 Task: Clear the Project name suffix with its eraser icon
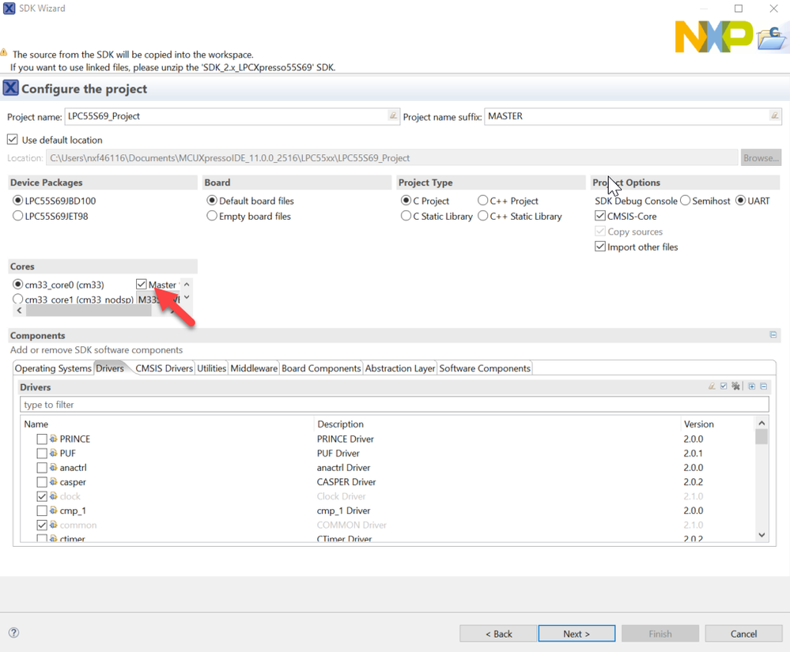tap(775, 116)
